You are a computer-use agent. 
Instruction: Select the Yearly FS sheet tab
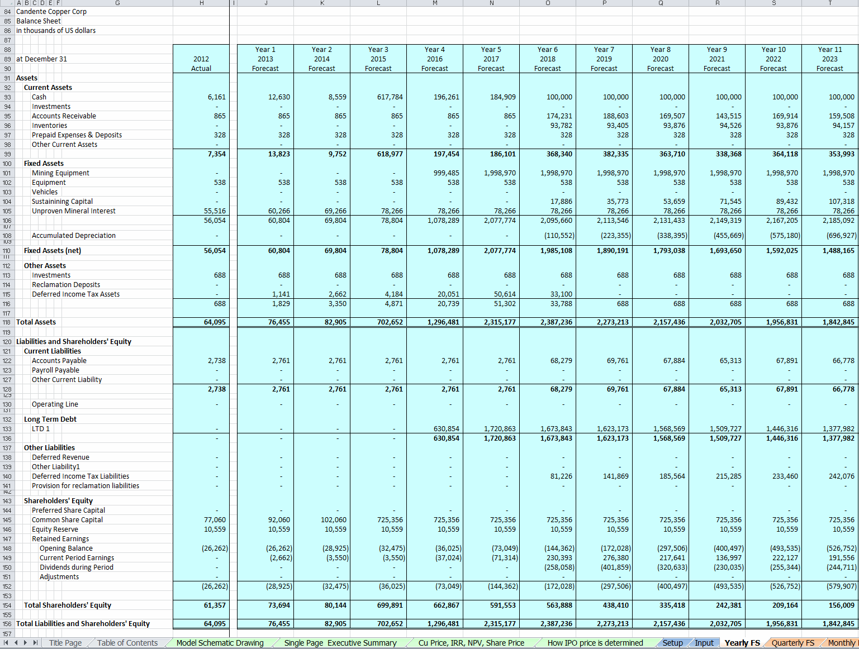click(x=742, y=643)
